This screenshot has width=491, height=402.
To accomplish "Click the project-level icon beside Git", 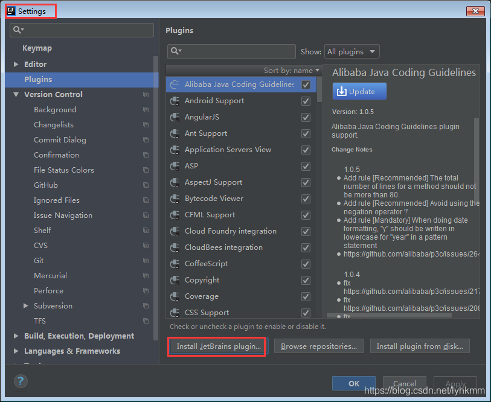I will 146,261.
